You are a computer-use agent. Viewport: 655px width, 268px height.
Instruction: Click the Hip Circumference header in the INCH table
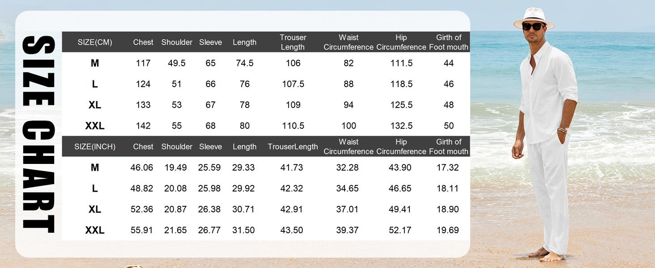401,147
